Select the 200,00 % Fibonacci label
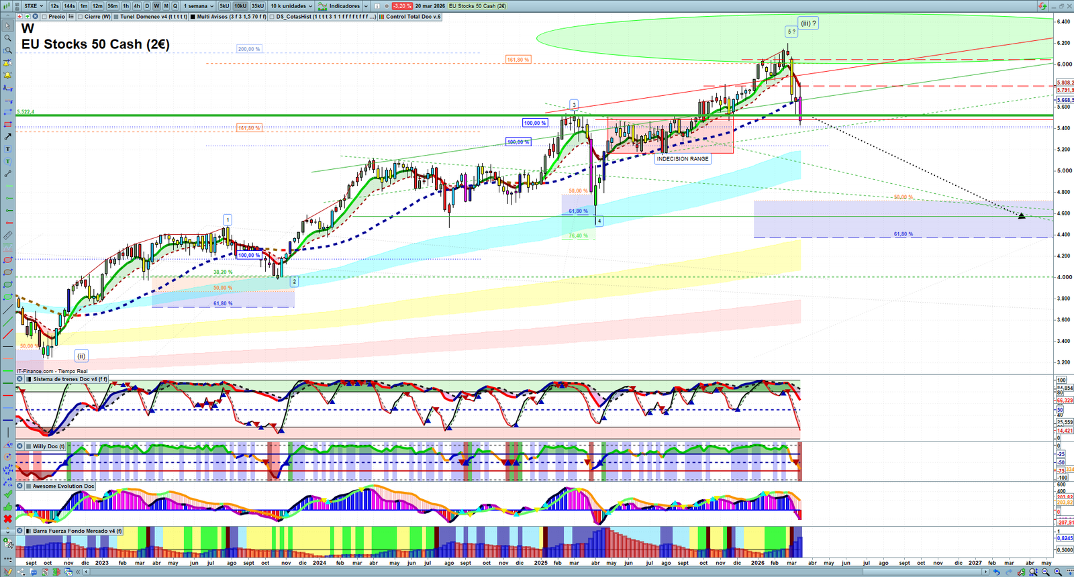The image size is (1074, 577). point(249,49)
